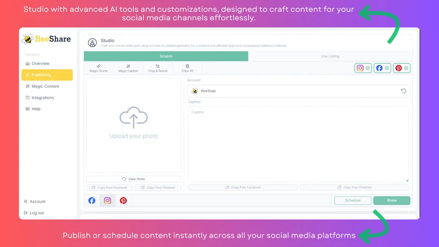The image size is (439, 247).
Task: Toggle Instagram channel in top toolbar
Action: [363, 68]
